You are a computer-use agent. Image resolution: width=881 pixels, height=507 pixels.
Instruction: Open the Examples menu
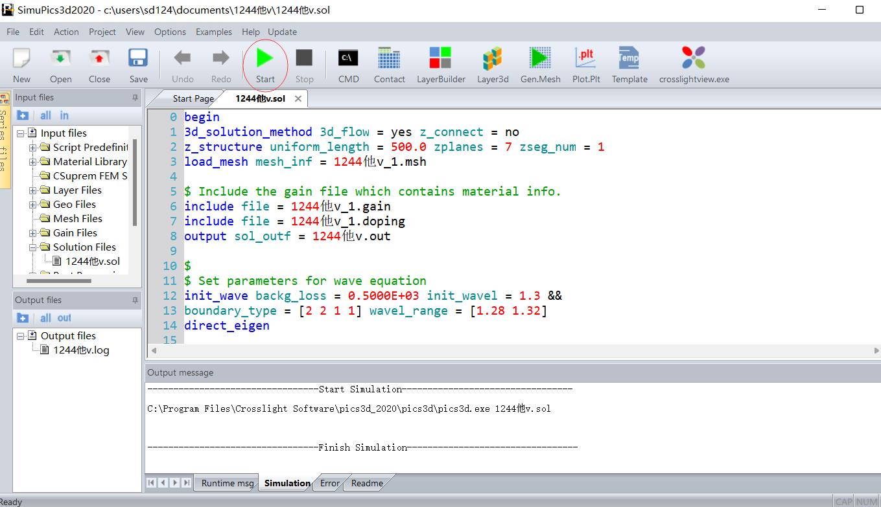click(213, 32)
